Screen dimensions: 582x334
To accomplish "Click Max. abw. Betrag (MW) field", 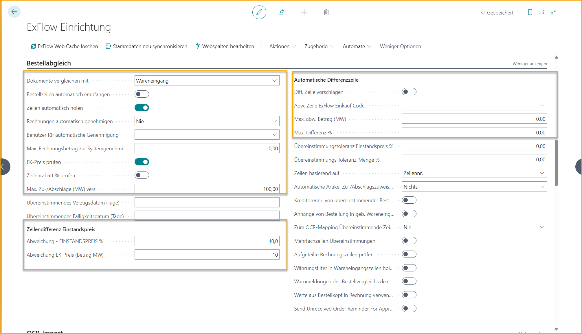I will point(474,119).
